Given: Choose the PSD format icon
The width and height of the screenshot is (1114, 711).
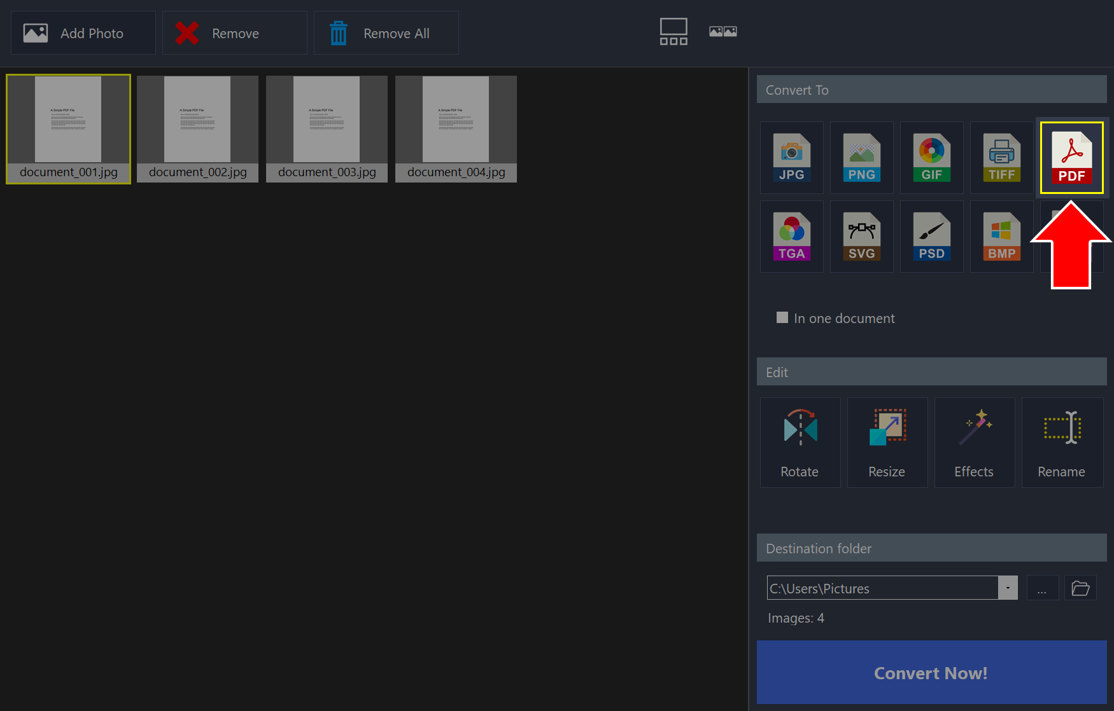Looking at the screenshot, I should [931, 237].
